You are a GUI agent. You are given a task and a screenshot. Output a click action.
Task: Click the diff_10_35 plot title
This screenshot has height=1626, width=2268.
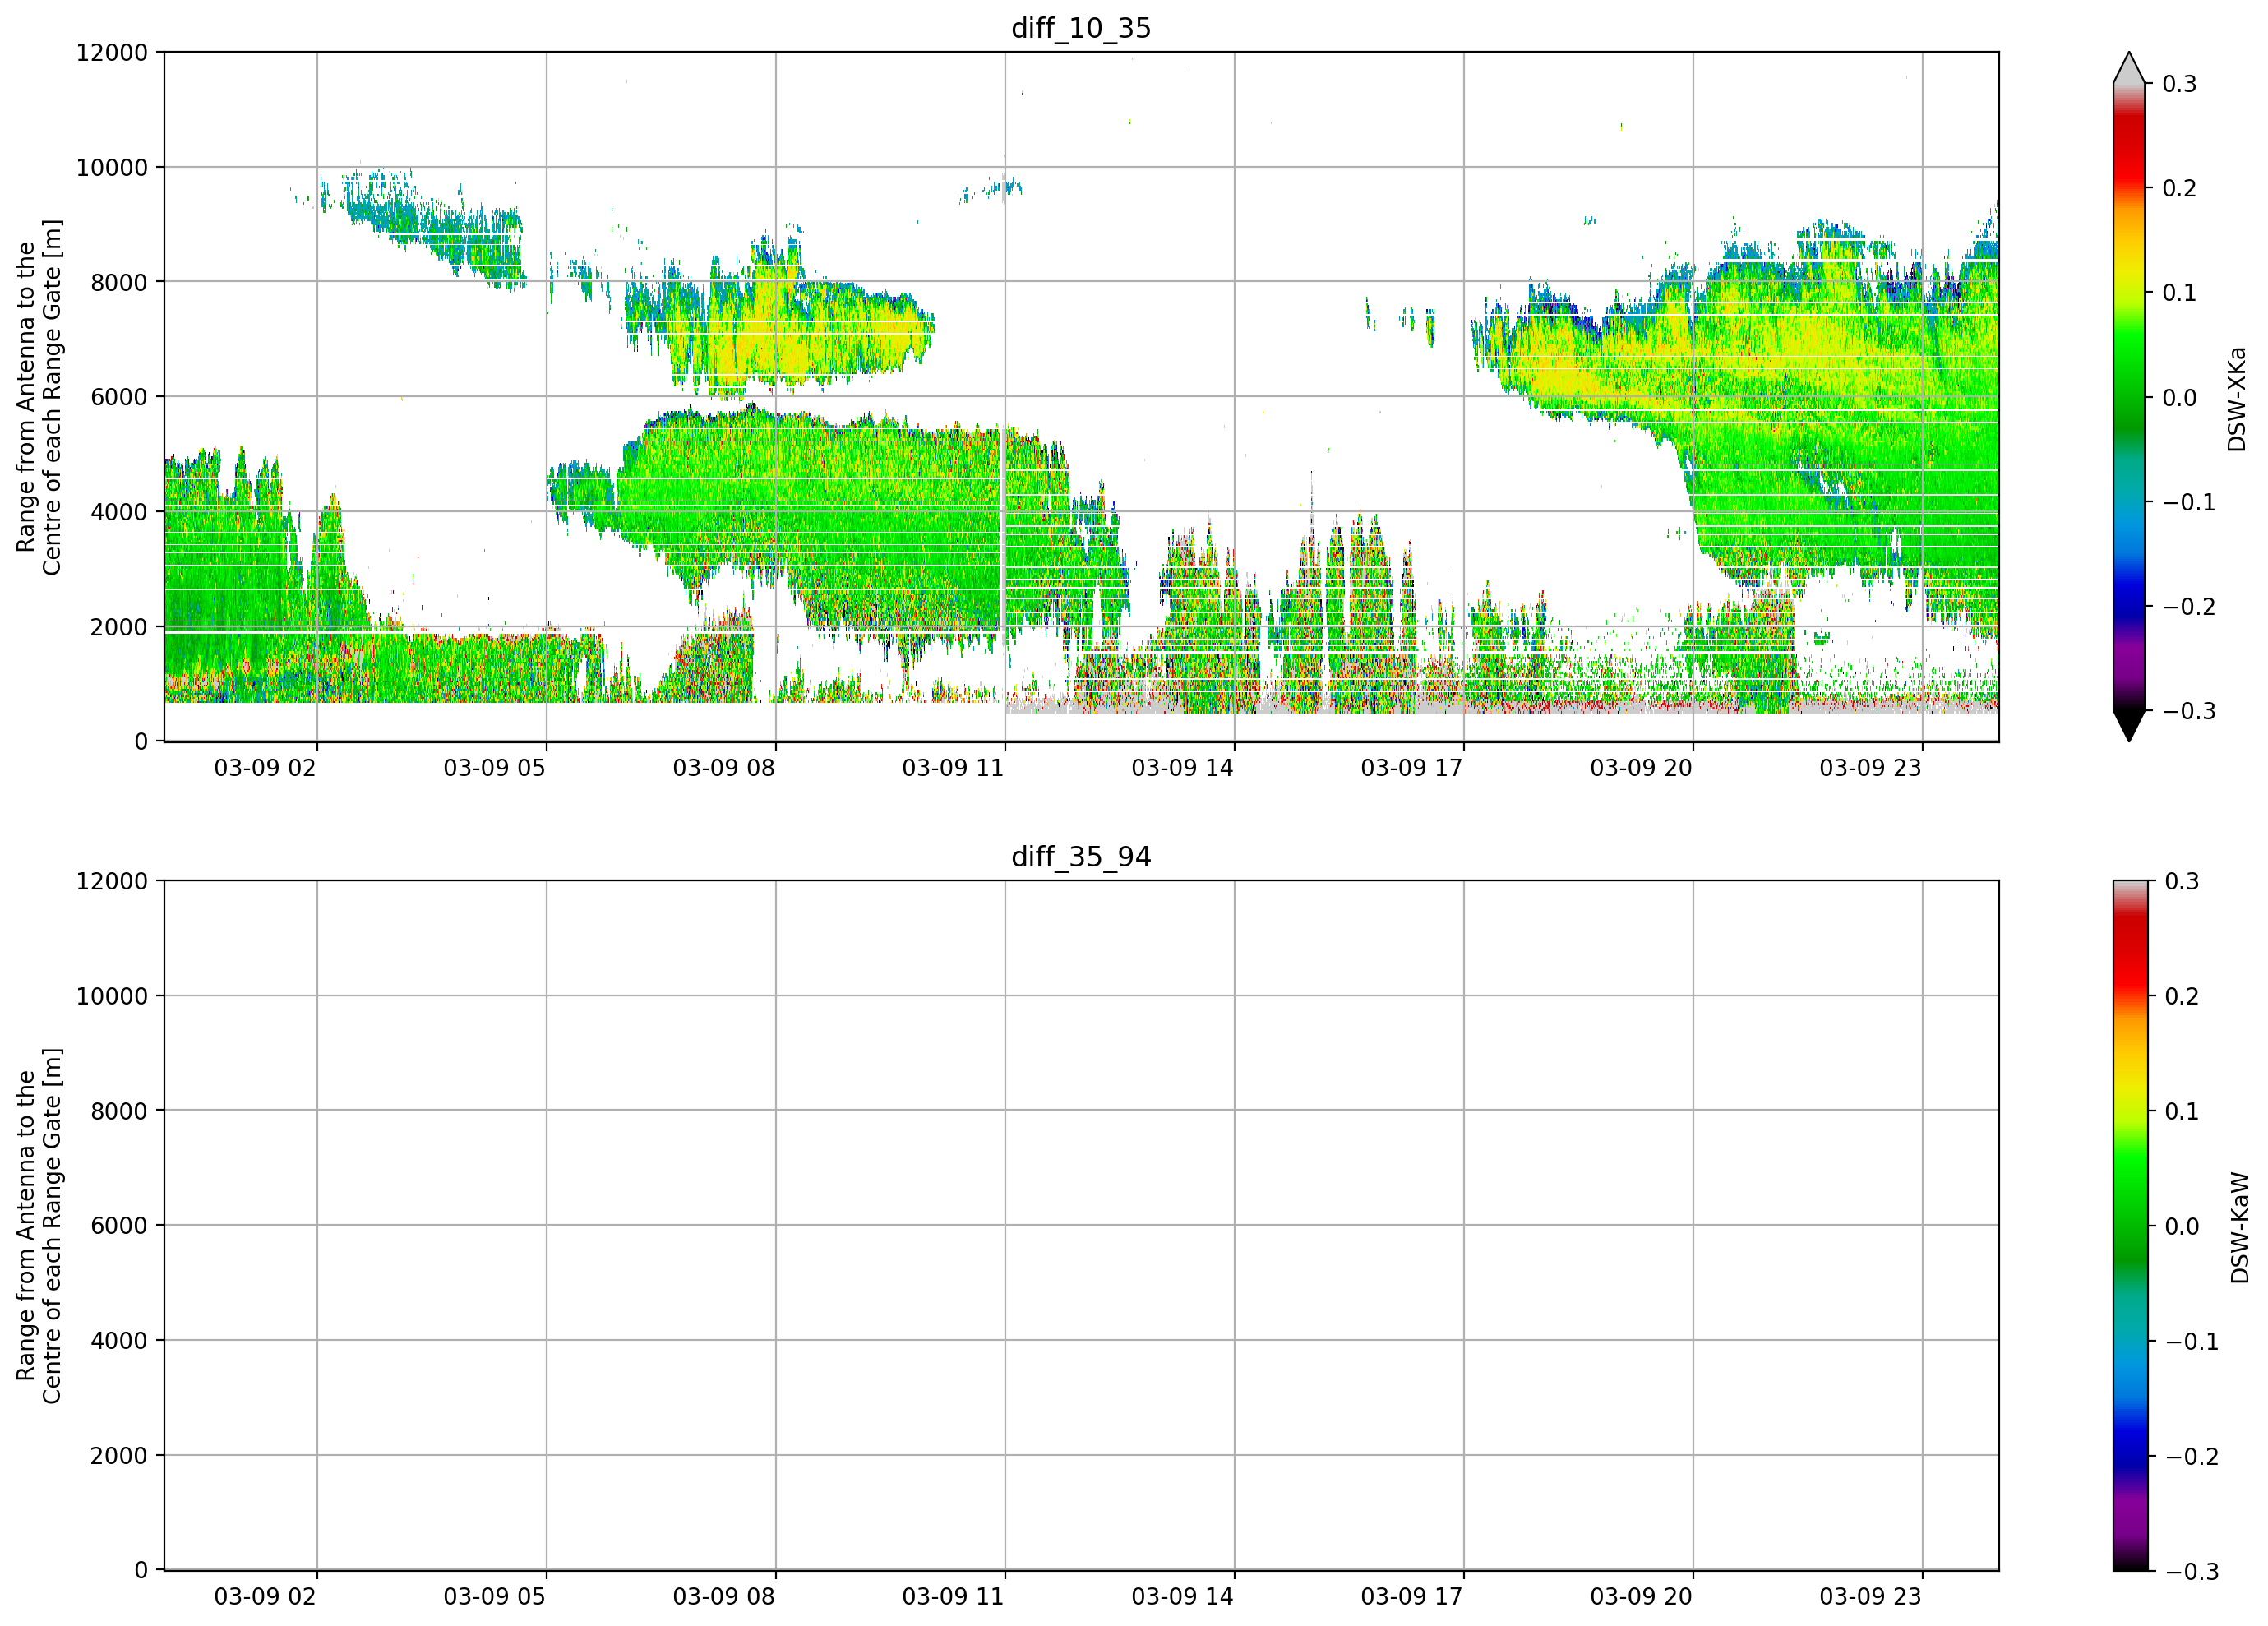pyautogui.click(x=1081, y=28)
